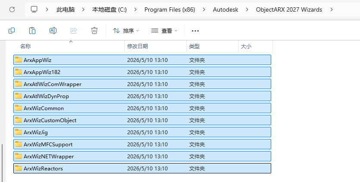Go to Program Files (x86) breadcrumb
The width and height of the screenshot is (360, 182).
click(170, 9)
